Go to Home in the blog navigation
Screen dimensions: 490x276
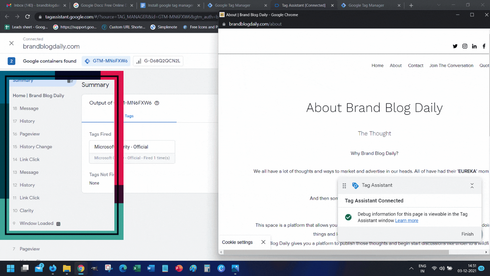[377, 65]
